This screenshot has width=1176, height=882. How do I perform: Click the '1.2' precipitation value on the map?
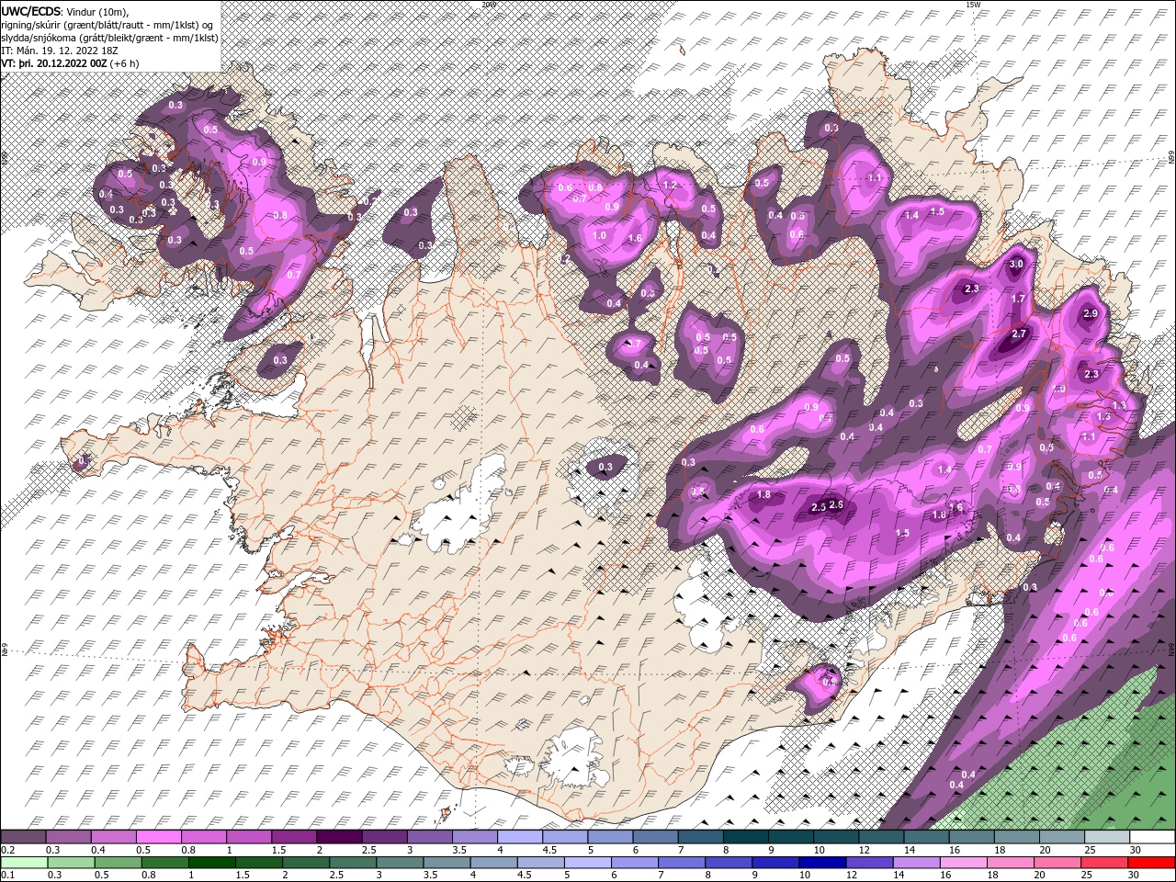670,185
